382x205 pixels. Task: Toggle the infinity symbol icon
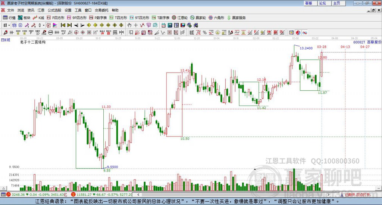tap(305, 32)
